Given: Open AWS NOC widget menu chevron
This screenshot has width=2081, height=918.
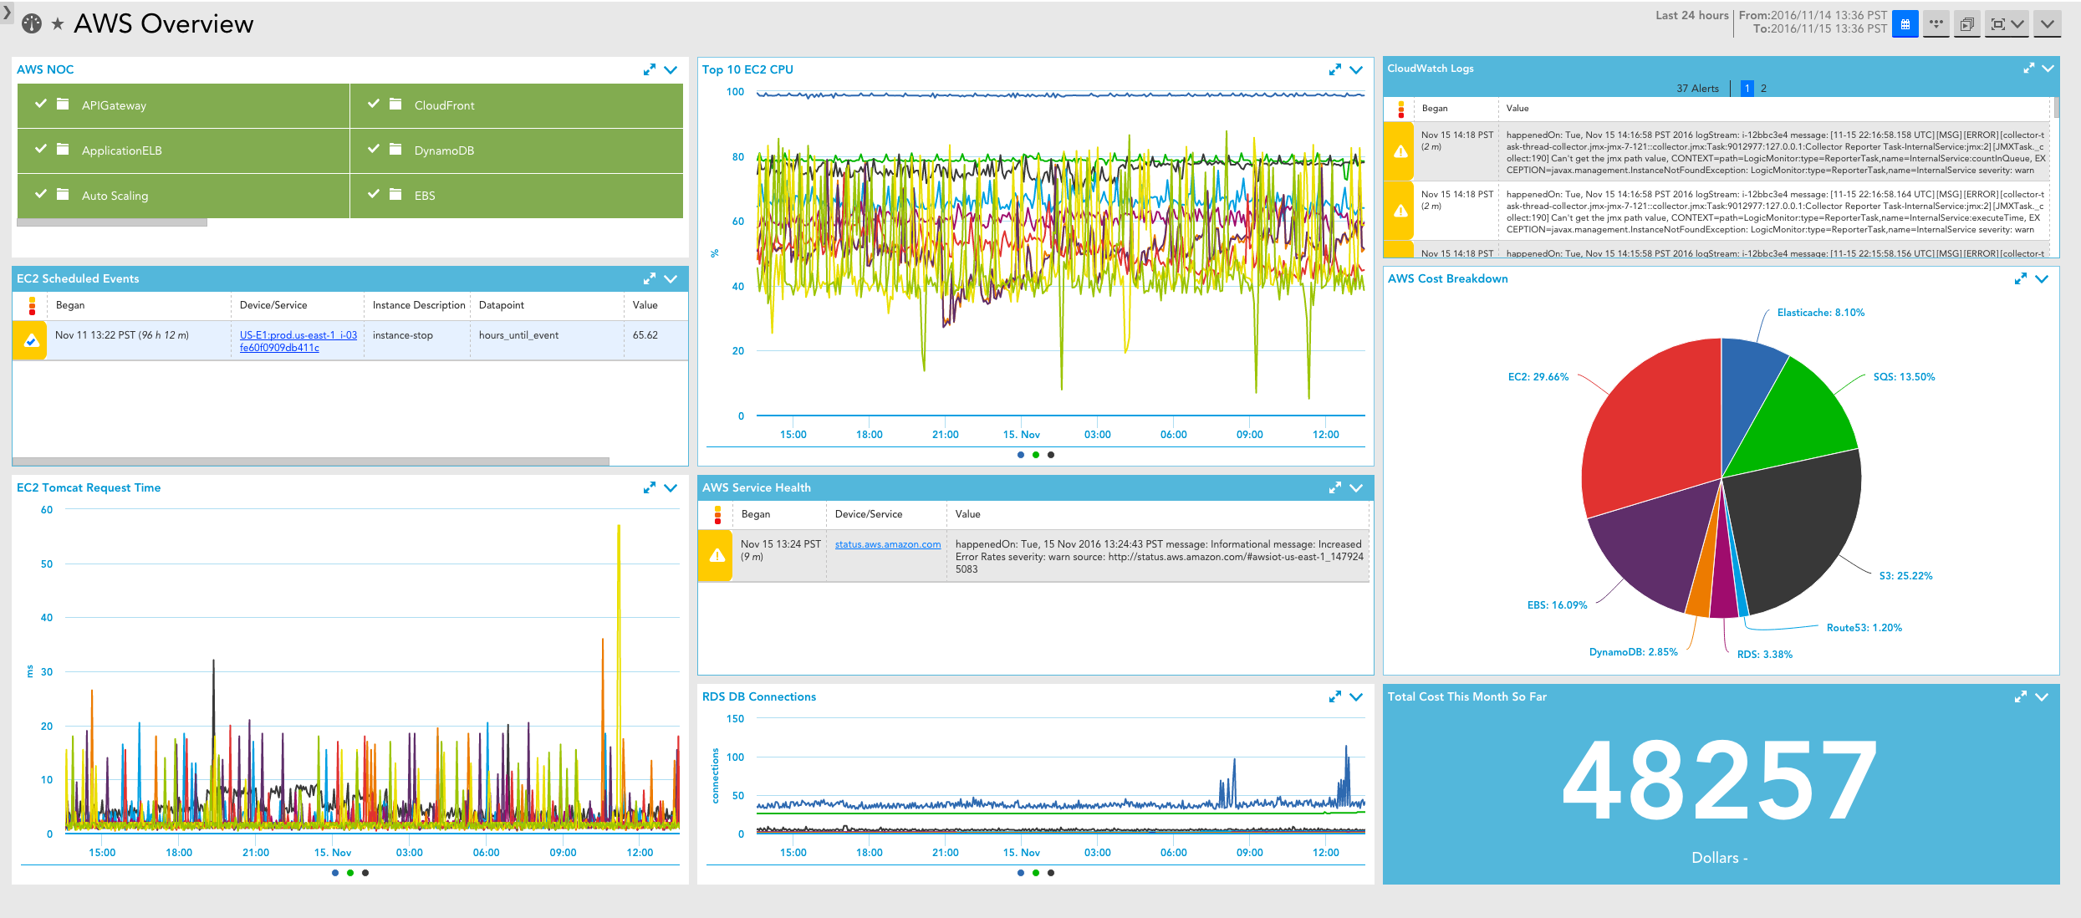Looking at the screenshot, I should pos(671,69).
